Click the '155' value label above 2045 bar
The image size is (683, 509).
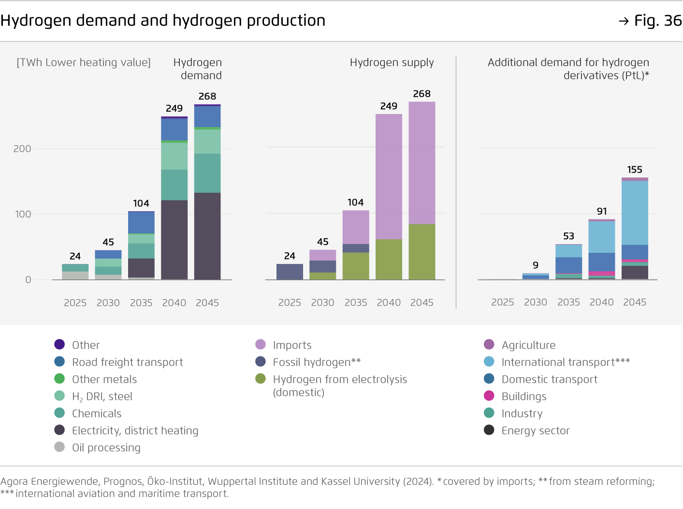point(635,170)
